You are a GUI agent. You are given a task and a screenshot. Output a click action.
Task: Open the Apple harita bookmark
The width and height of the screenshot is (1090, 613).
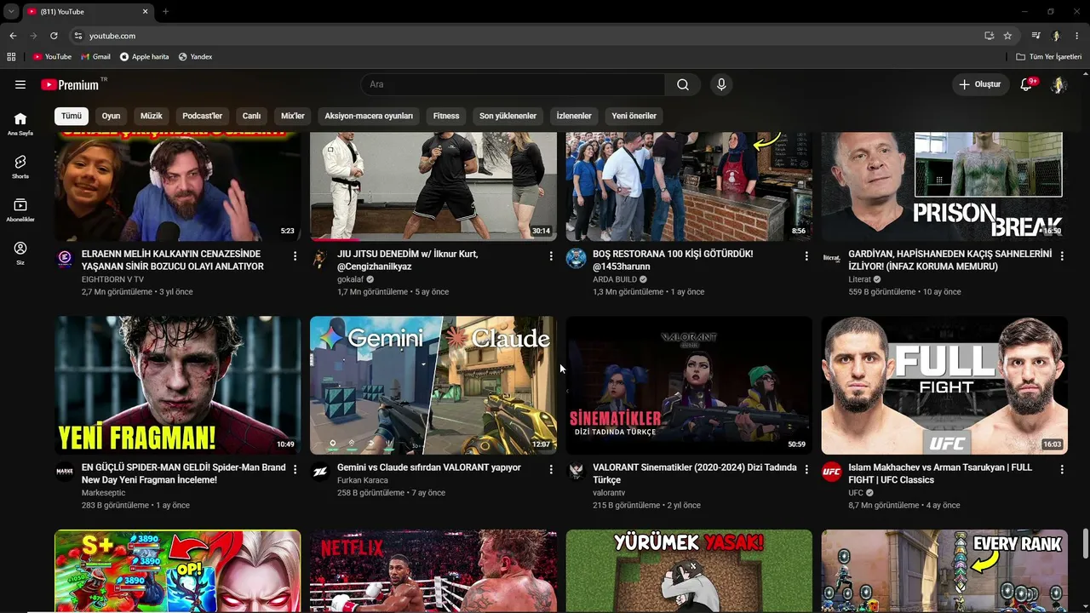[x=146, y=57]
